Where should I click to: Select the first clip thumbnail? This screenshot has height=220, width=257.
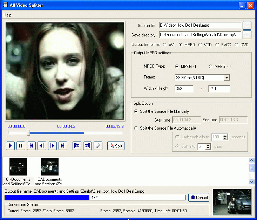(x=18, y=167)
